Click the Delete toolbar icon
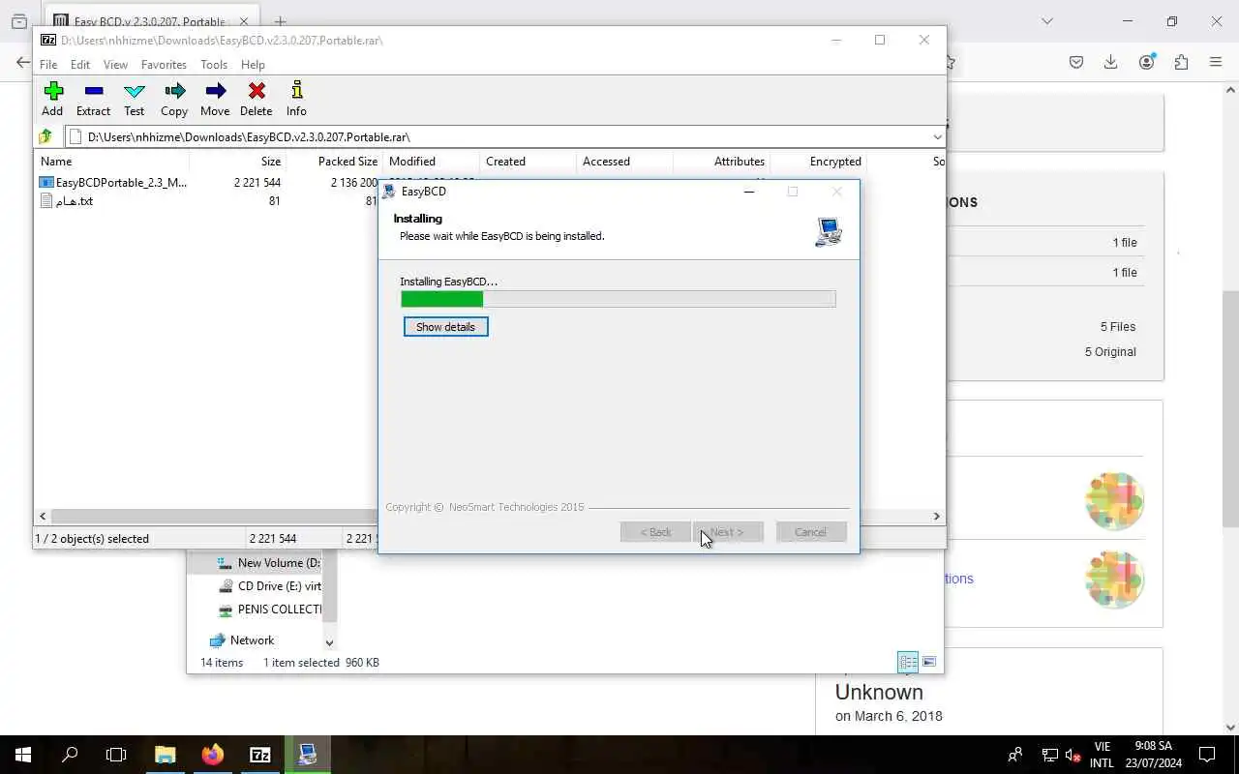This screenshot has height=774, width=1239. (x=257, y=99)
